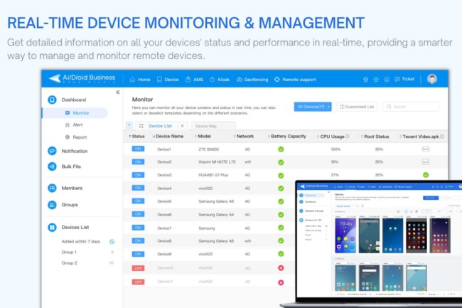The image size is (462, 308).
Task: Click the HUAWEI G7 Plus model cell
Action: pyautogui.click(x=213, y=175)
